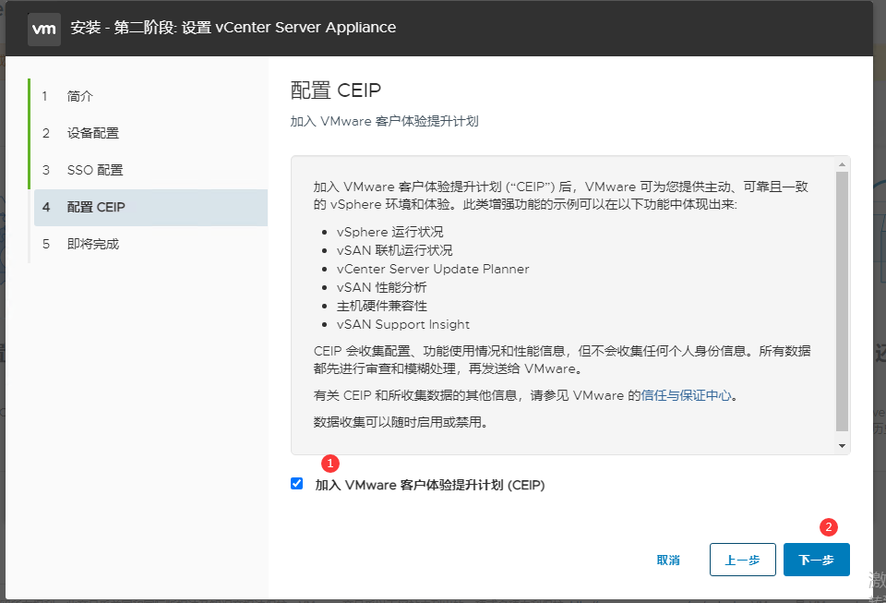Toggle the 加入 VMware 客户体验提升计划 (CEIP) checkbox
886x603 pixels.
pos(297,484)
